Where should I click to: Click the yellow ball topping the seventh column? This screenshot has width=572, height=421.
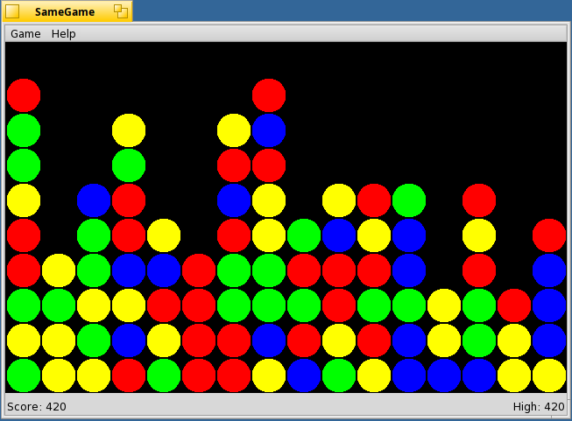tap(234, 130)
